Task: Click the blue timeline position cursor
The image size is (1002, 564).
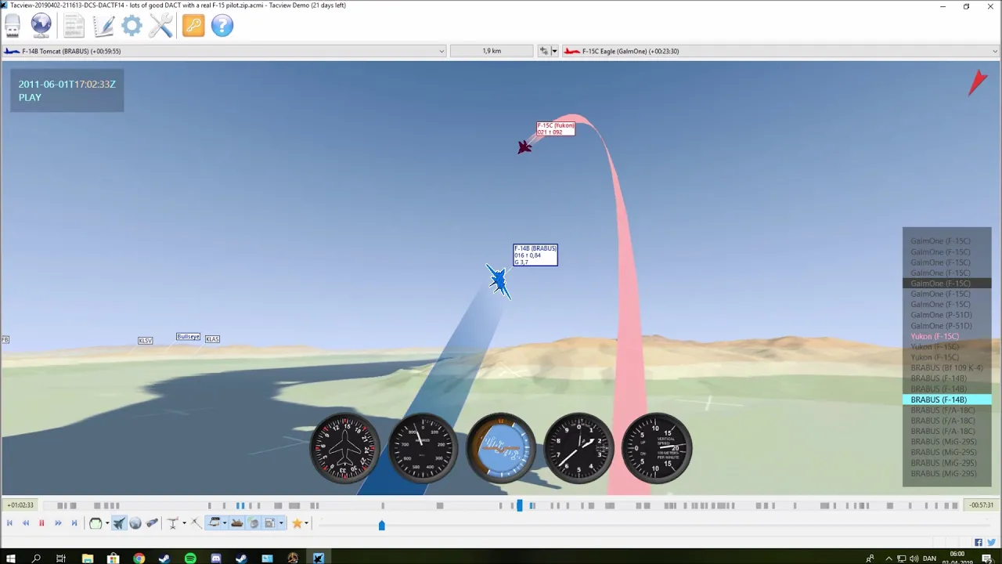Action: coord(519,506)
